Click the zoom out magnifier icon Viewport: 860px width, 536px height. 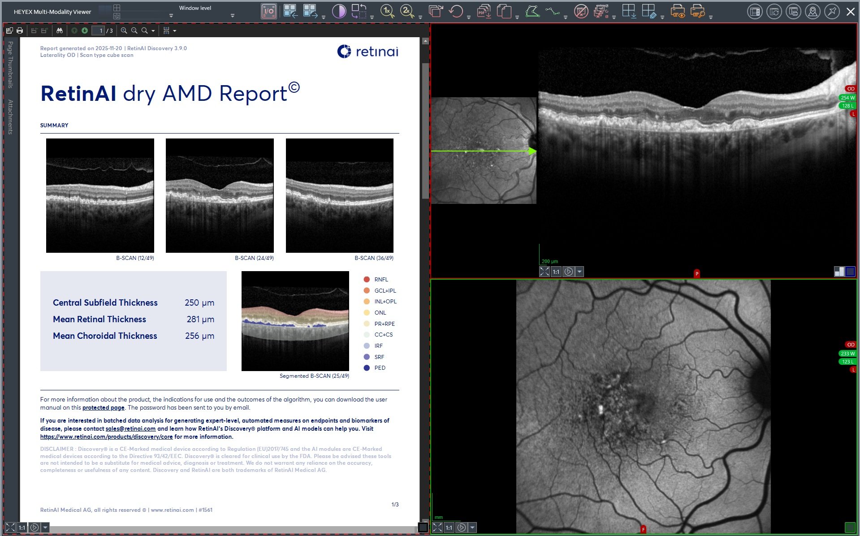coord(134,30)
